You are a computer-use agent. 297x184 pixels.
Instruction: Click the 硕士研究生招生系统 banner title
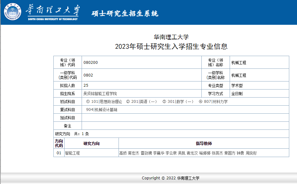125,13
